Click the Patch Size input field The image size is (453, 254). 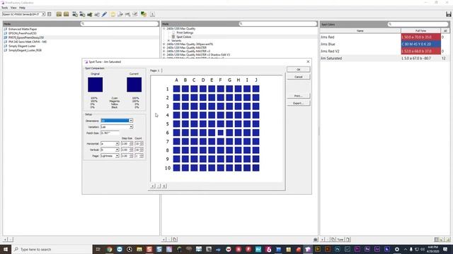[x=110, y=133]
